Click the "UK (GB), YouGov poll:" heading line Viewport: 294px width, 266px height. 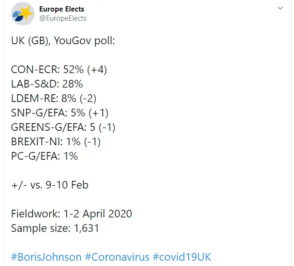[63, 41]
